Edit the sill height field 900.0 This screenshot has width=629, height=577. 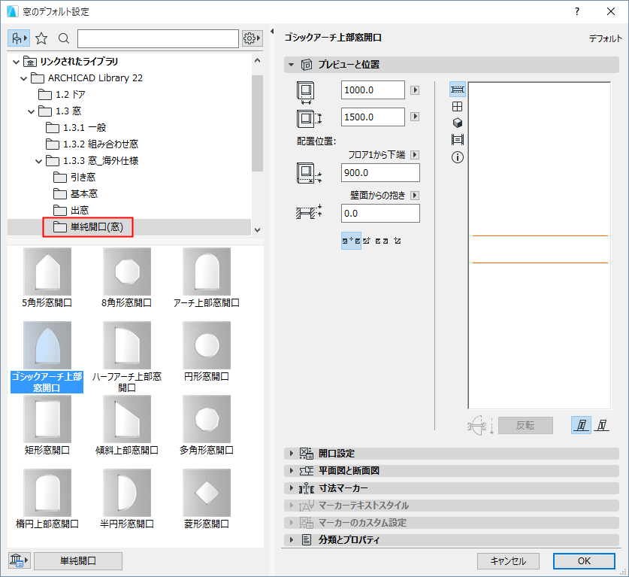tap(380, 173)
